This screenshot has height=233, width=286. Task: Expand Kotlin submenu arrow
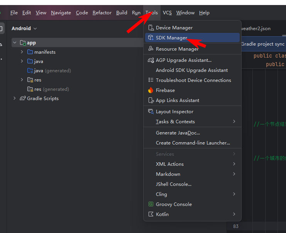234,214
